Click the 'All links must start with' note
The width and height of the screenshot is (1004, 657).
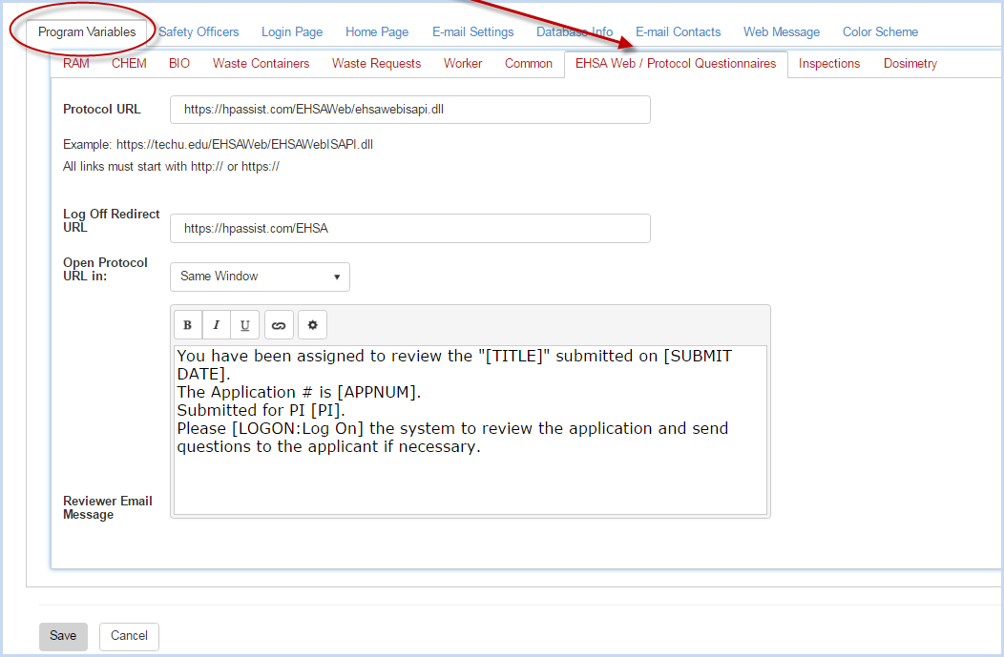click(171, 166)
